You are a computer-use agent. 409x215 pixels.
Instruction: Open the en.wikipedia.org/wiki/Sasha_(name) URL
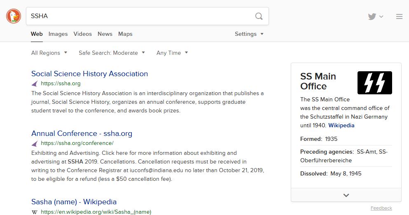[x=96, y=212]
